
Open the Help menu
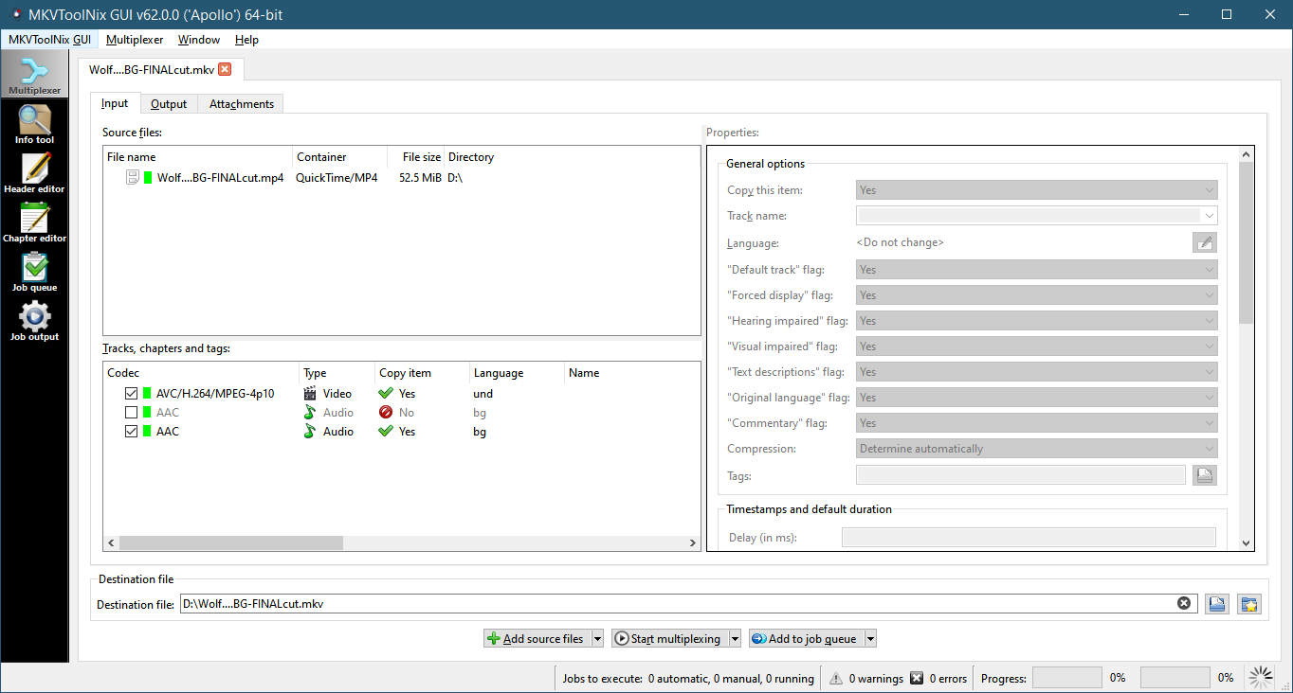click(x=246, y=40)
